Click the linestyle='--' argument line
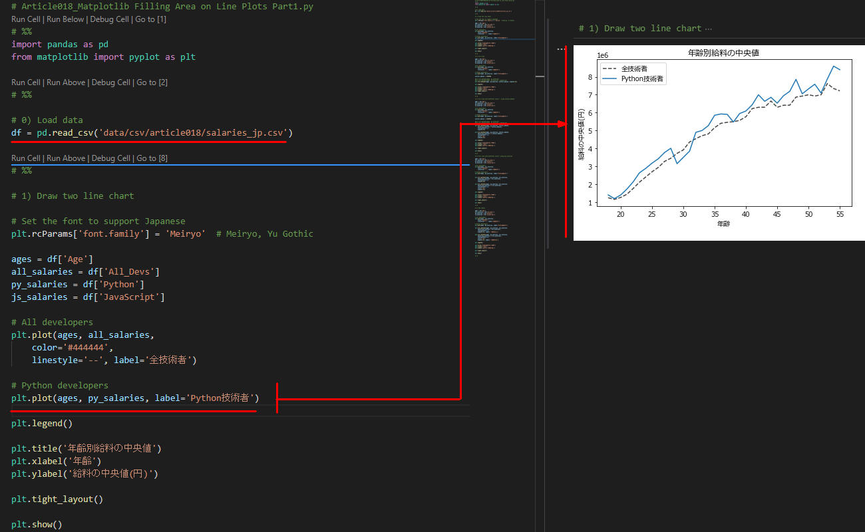This screenshot has width=865, height=532. [114, 360]
